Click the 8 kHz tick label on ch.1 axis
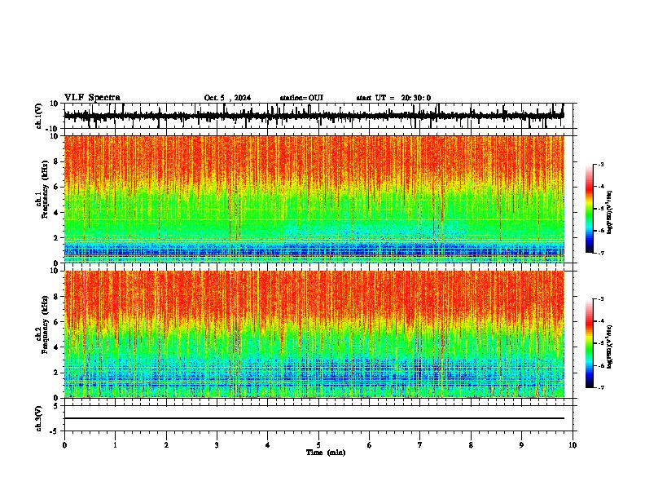Image resolution: width=645 pixels, height=499 pixels. click(x=56, y=161)
